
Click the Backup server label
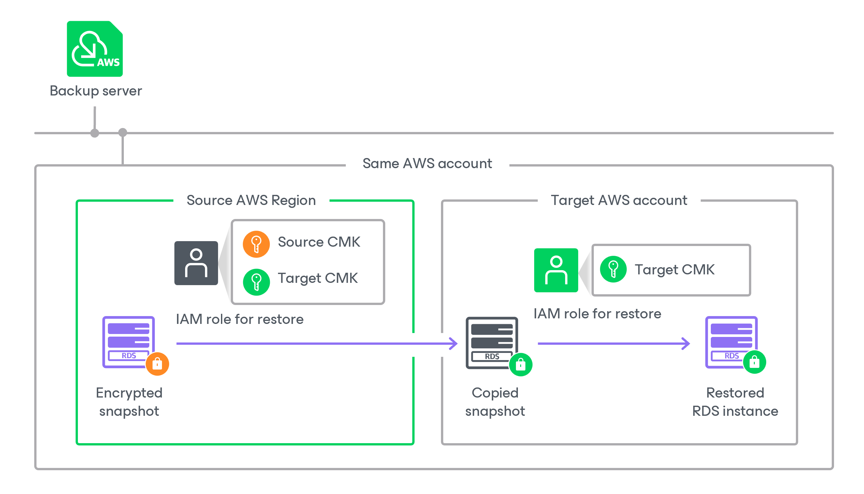coord(96,91)
